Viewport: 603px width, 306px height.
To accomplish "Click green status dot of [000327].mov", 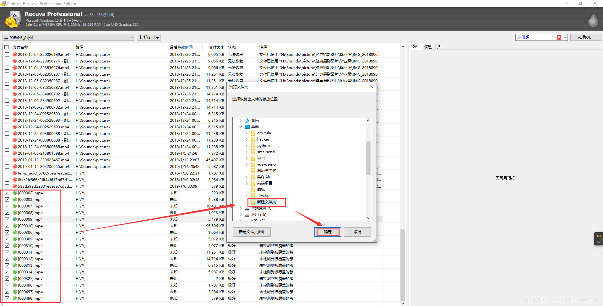I will [15, 279].
